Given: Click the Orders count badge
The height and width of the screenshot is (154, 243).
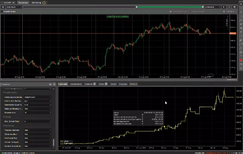Looking at the screenshot, I should coord(106,84).
